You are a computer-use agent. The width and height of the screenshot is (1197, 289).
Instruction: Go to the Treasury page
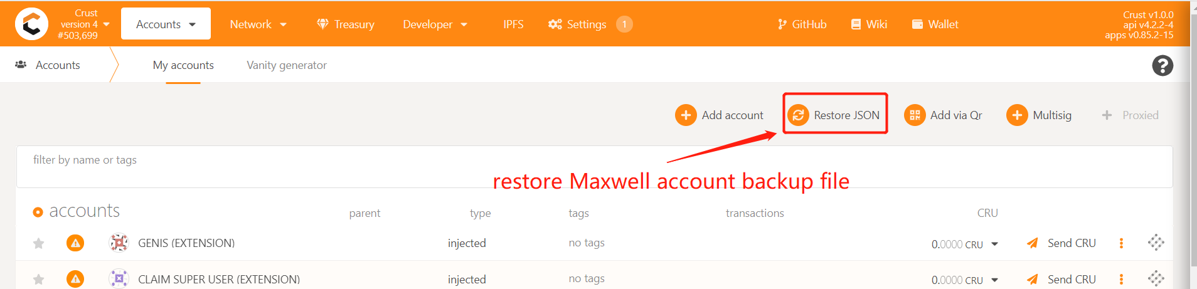point(346,24)
